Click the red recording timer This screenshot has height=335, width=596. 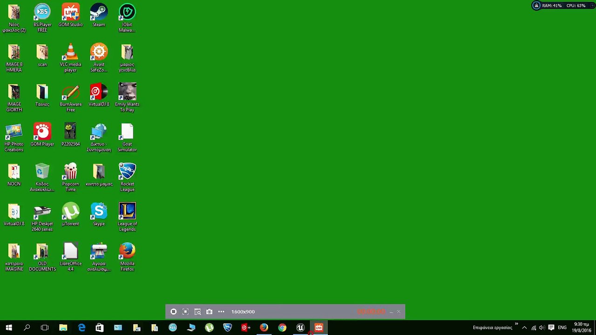coord(372,312)
